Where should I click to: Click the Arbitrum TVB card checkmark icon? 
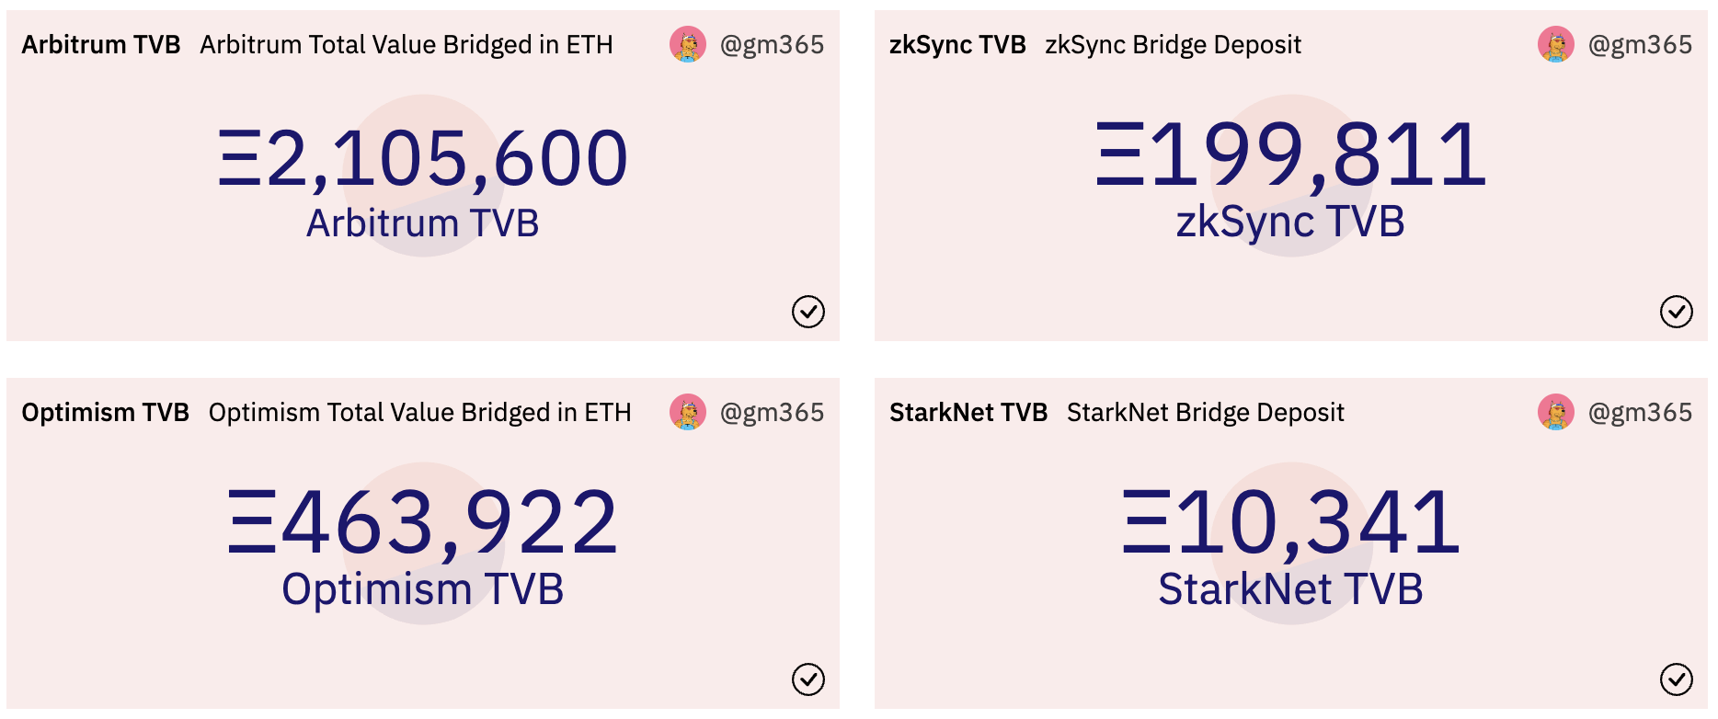[x=807, y=312]
